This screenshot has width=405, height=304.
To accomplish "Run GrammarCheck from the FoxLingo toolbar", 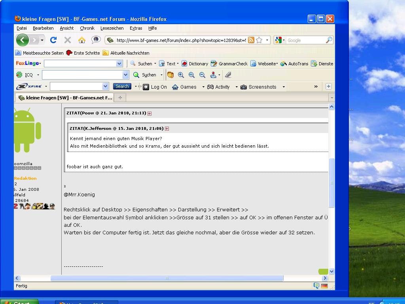I will click(x=229, y=64).
